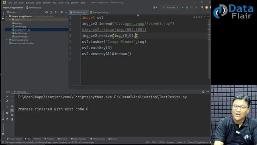Open the Edit menu
This screenshot has width=257, height=145.
[x=15, y=3]
